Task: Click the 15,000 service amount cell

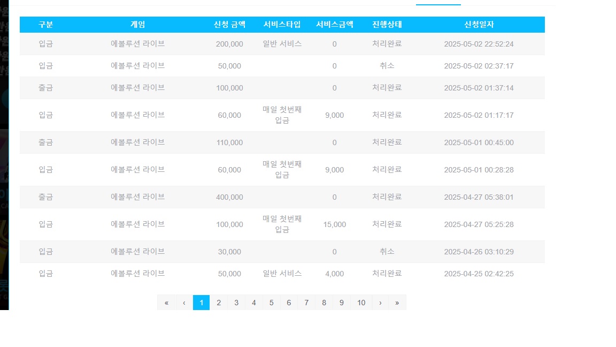Action: click(x=335, y=225)
